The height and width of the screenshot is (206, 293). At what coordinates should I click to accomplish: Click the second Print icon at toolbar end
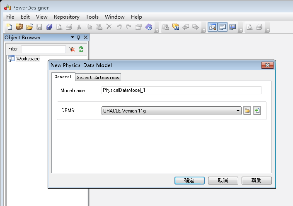(259, 27)
